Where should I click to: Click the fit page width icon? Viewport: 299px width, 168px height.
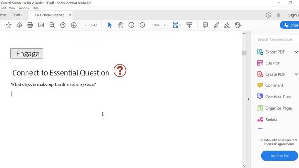coord(175,25)
